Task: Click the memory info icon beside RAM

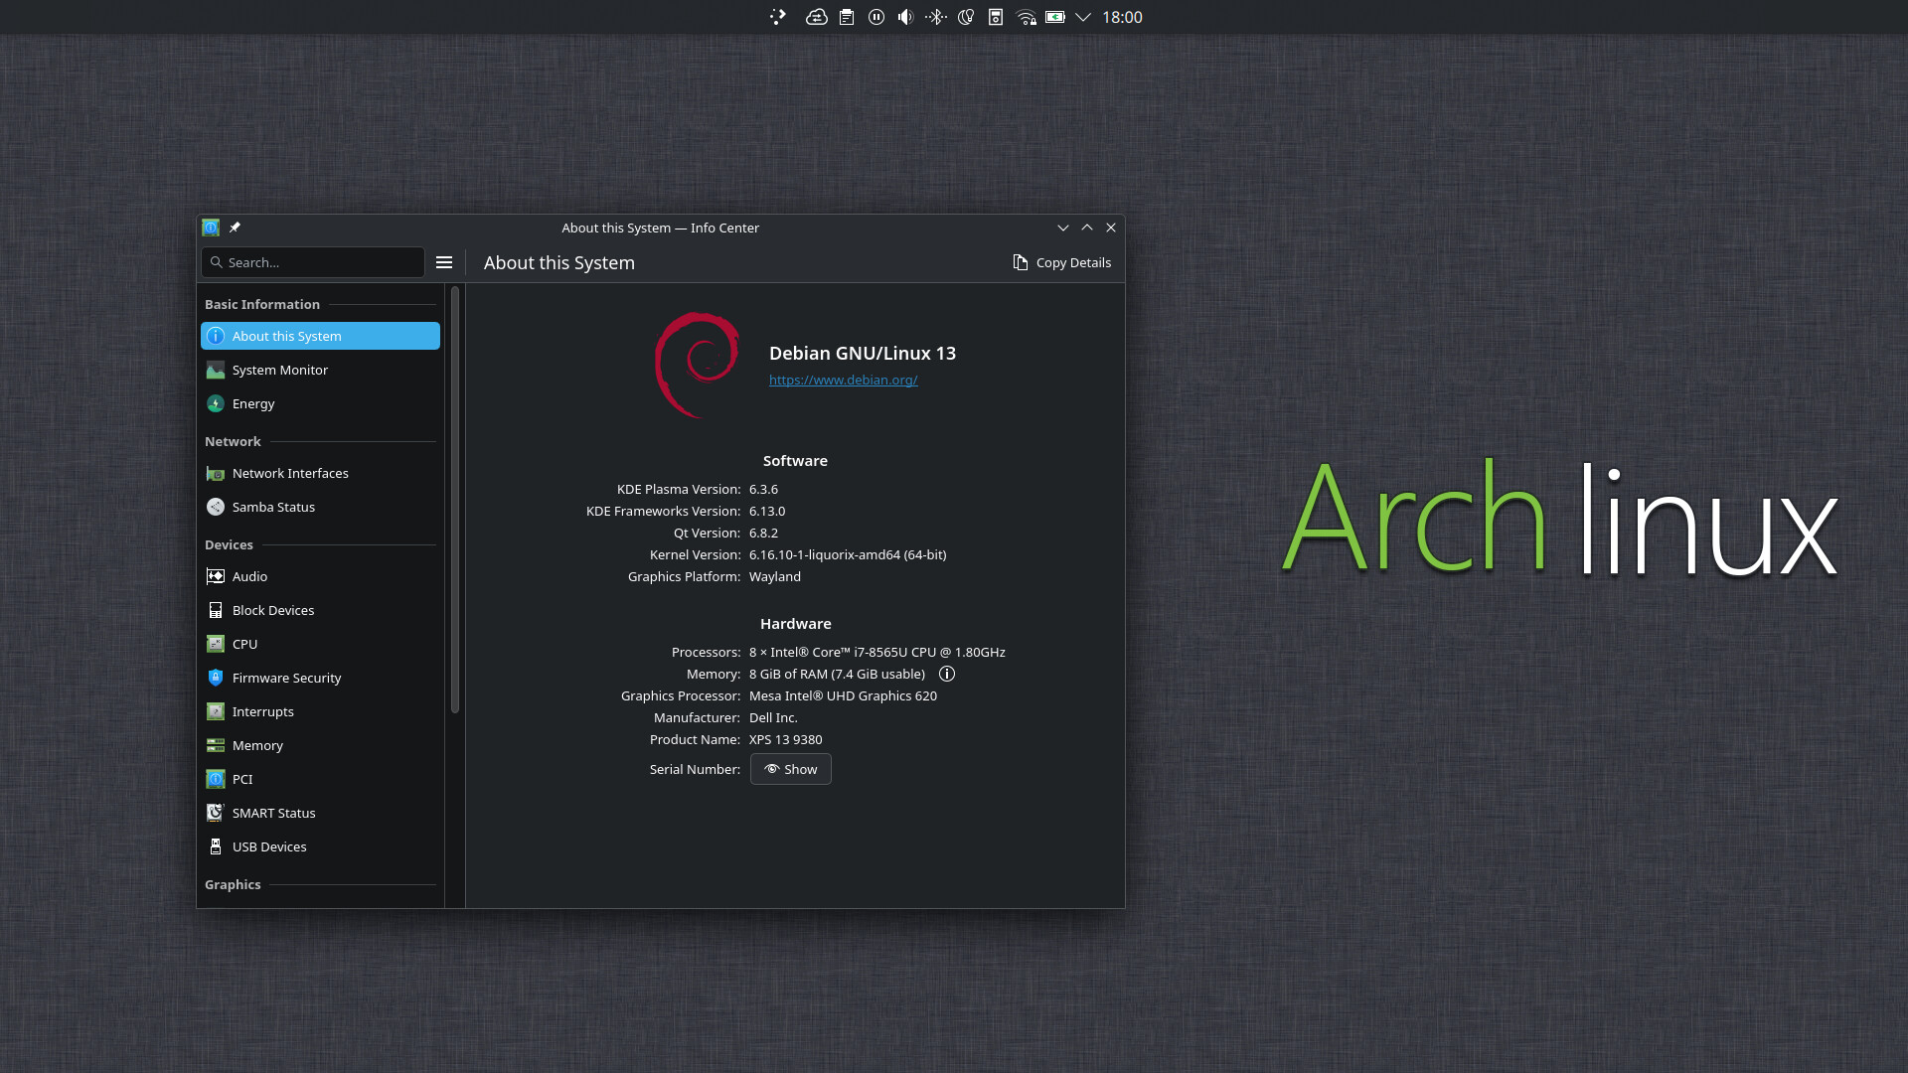Action: (x=947, y=674)
